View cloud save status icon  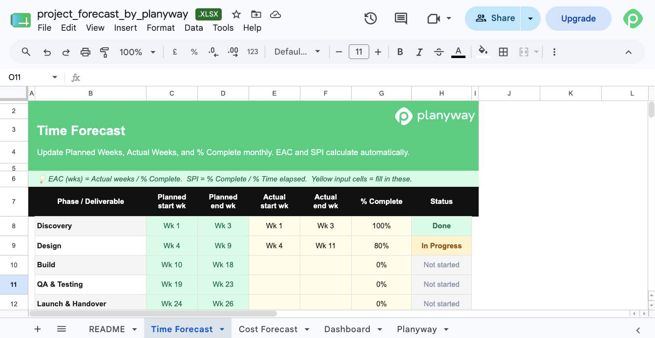[x=275, y=15]
